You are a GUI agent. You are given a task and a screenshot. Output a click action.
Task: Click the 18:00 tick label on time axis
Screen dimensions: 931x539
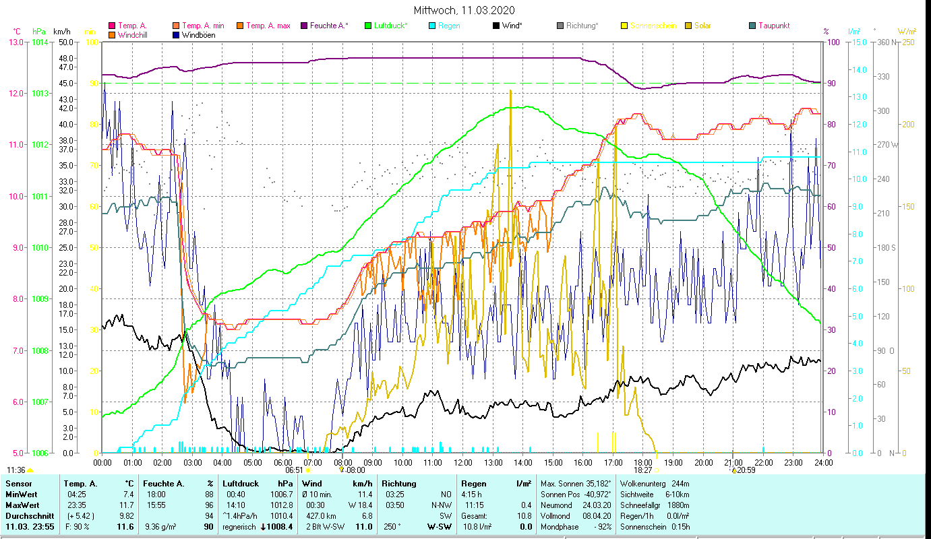(643, 462)
